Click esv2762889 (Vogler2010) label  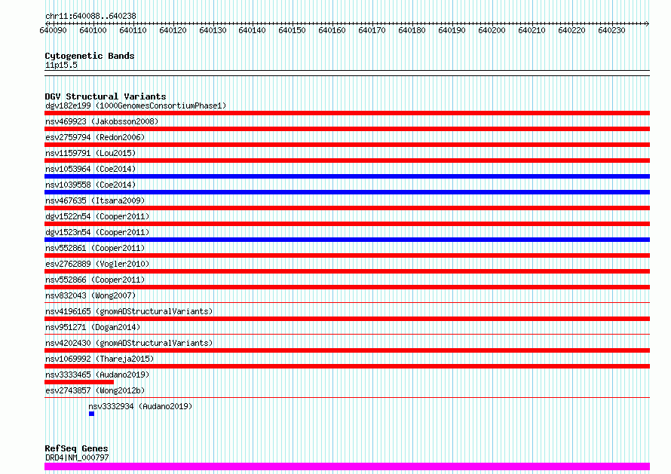[x=97, y=264]
